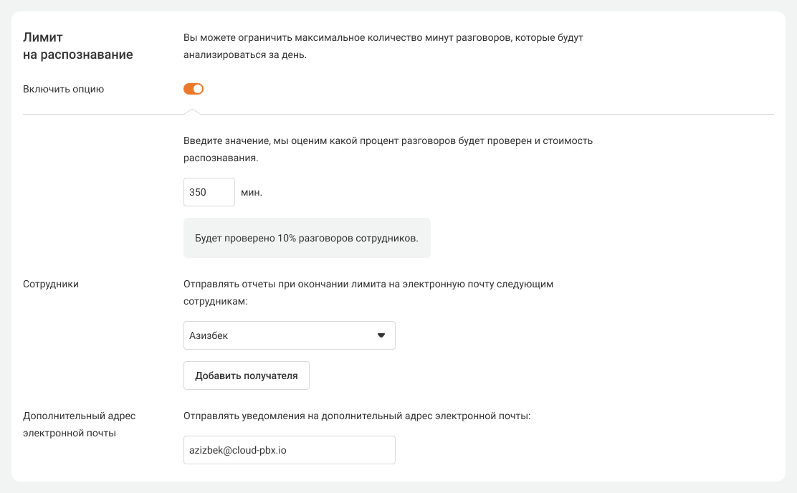Focus the additional email field azizbek@cloud-pbx.io
This screenshot has width=797, height=493.
(289, 450)
